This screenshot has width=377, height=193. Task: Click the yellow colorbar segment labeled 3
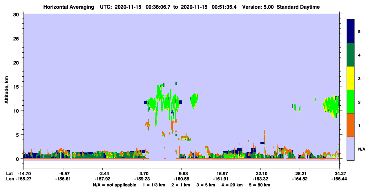click(x=351, y=78)
